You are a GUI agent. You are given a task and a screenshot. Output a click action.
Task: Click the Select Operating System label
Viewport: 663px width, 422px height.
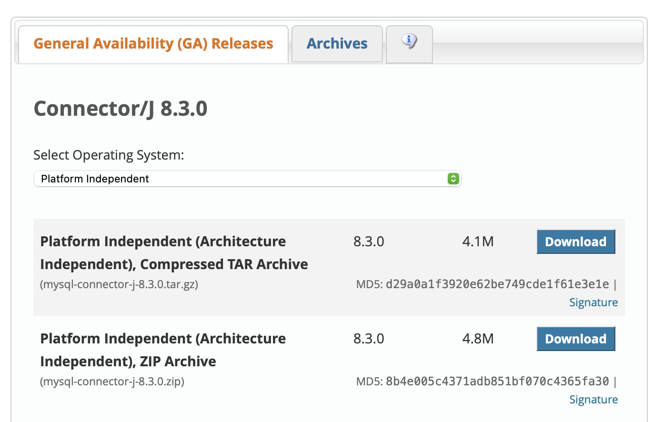coord(109,155)
